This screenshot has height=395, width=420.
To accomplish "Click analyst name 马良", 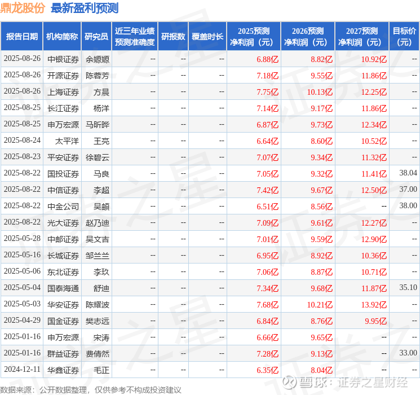I will coord(101,174).
